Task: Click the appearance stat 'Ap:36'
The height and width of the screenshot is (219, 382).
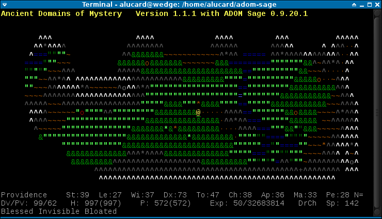Action: click(273, 195)
